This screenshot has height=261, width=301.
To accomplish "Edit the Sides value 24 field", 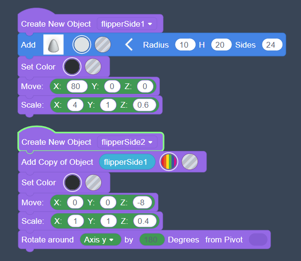I will coord(271,45).
